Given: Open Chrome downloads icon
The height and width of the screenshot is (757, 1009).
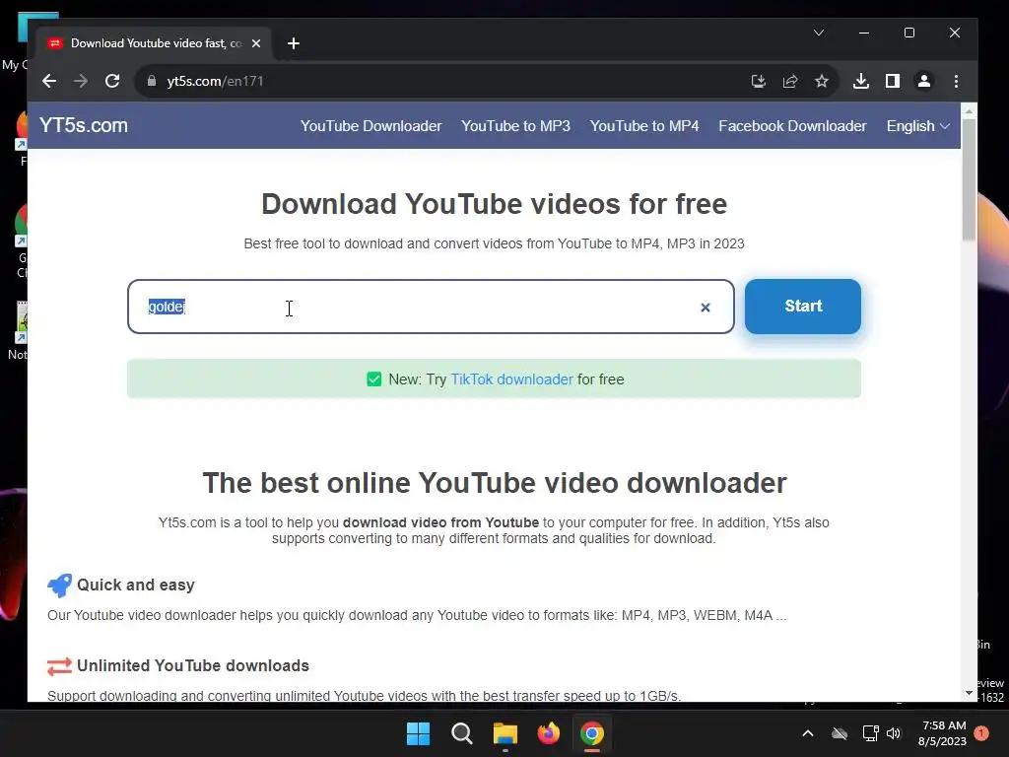Looking at the screenshot, I should (x=861, y=81).
